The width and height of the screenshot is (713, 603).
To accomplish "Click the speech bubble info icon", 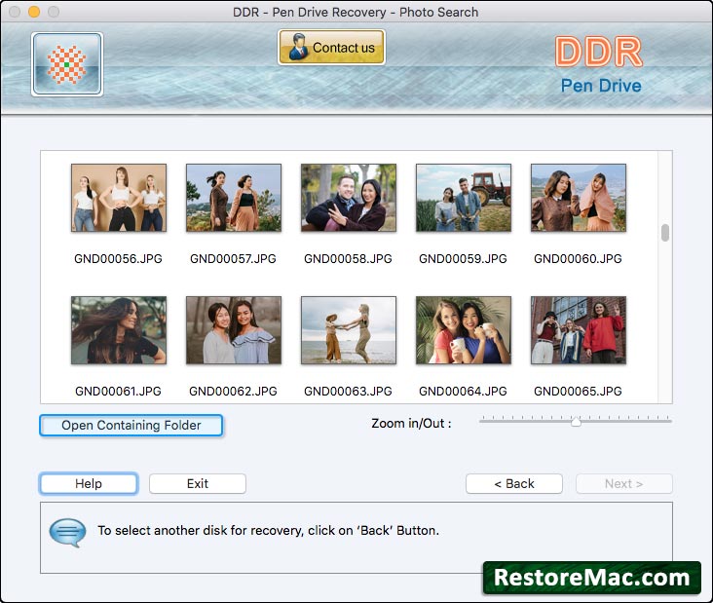I will coord(67,532).
